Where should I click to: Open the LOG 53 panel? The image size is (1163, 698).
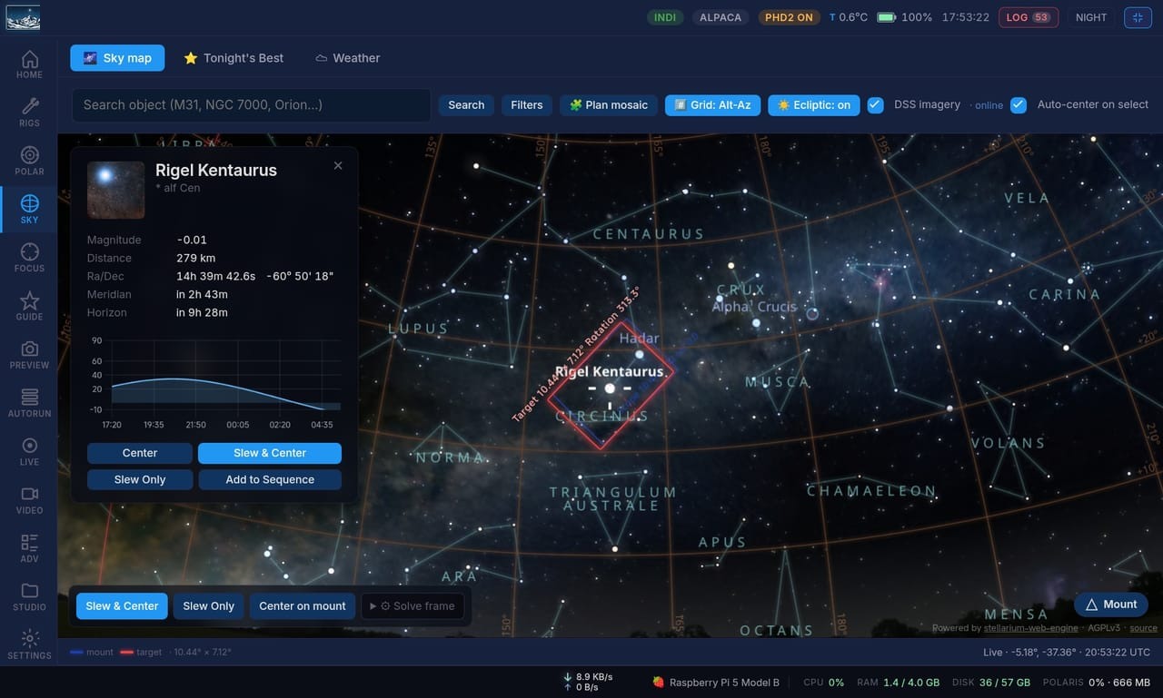tap(1029, 17)
